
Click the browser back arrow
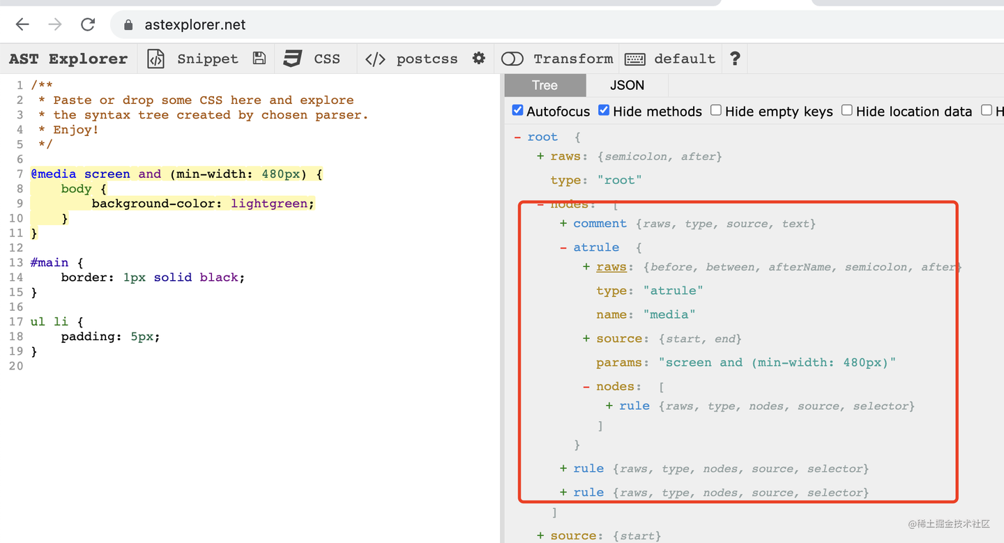click(x=22, y=25)
